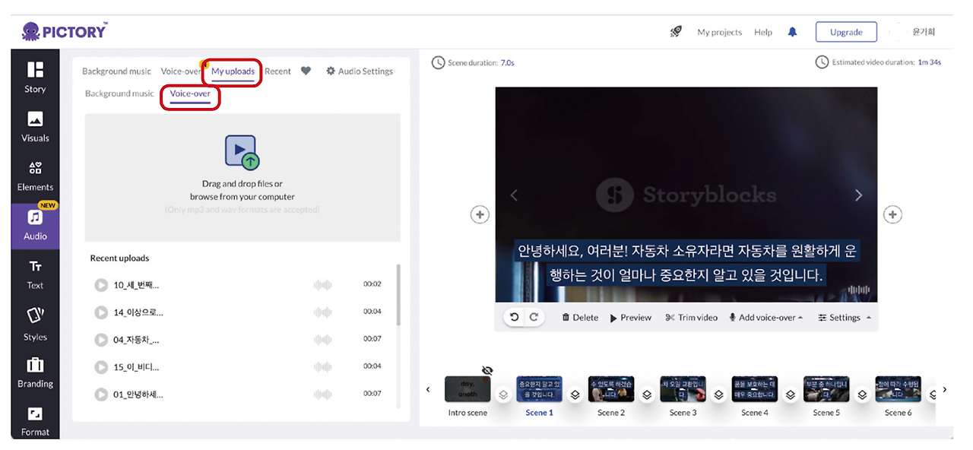This screenshot has height=450, width=973.
Task: Open user account 윤가희
Action: 924,32
